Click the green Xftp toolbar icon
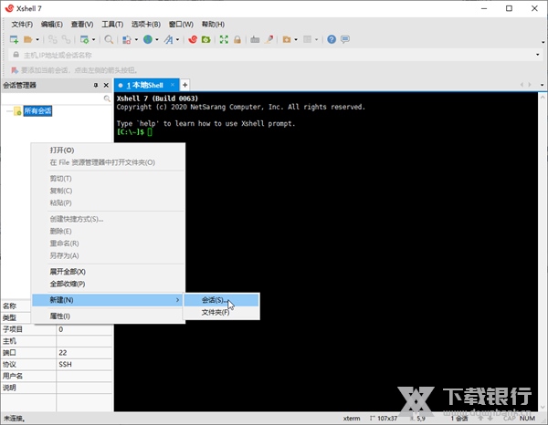Viewport: 548px width, 425px height. pyautogui.click(x=205, y=39)
